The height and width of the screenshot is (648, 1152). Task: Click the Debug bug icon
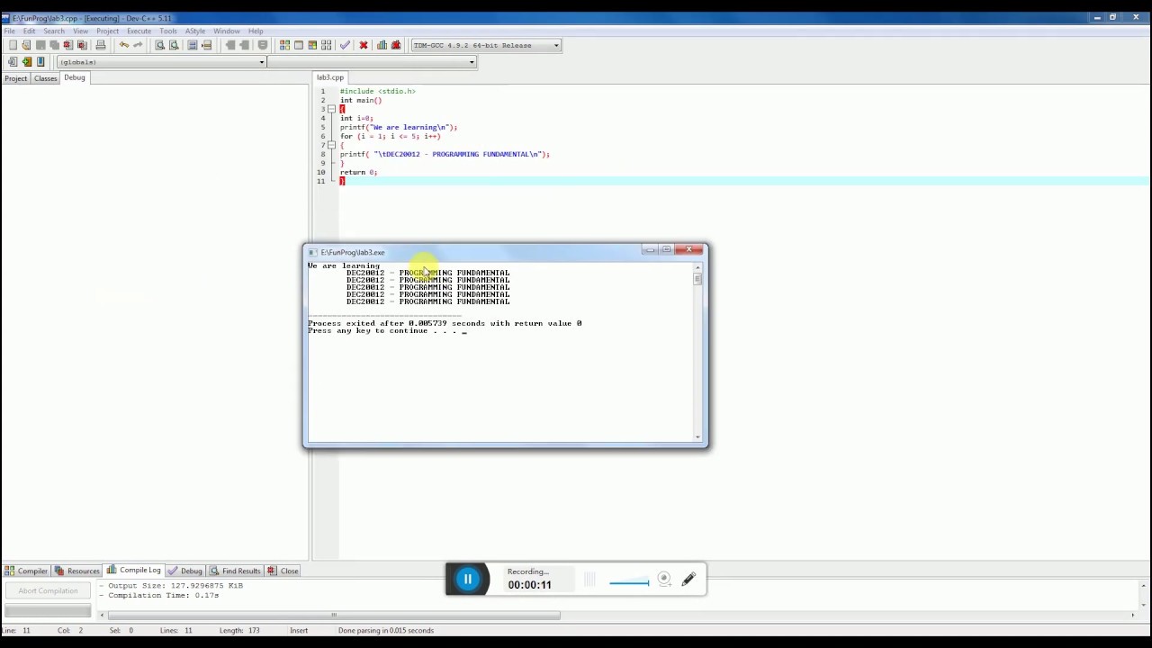click(395, 45)
